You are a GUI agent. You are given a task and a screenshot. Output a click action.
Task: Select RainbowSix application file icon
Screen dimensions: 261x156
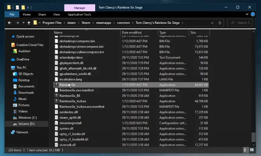point(57,85)
